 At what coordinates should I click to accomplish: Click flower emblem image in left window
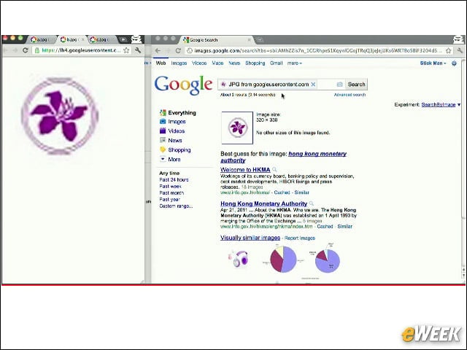point(60,116)
